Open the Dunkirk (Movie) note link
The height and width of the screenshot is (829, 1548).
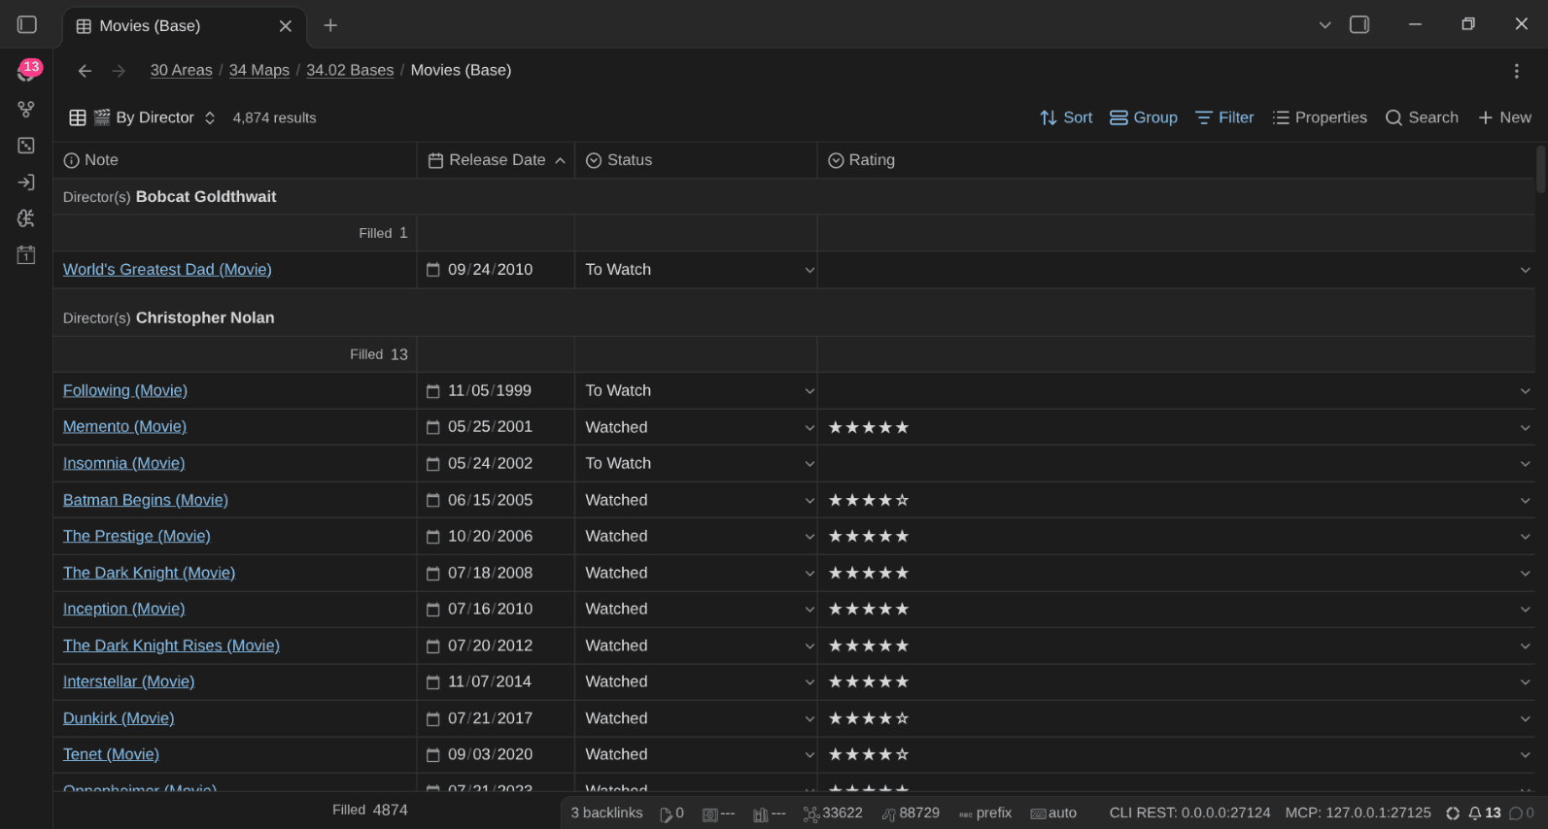click(119, 718)
